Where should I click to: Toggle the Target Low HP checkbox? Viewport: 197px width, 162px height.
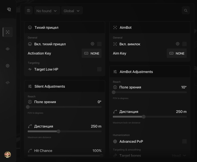pos(99,69)
